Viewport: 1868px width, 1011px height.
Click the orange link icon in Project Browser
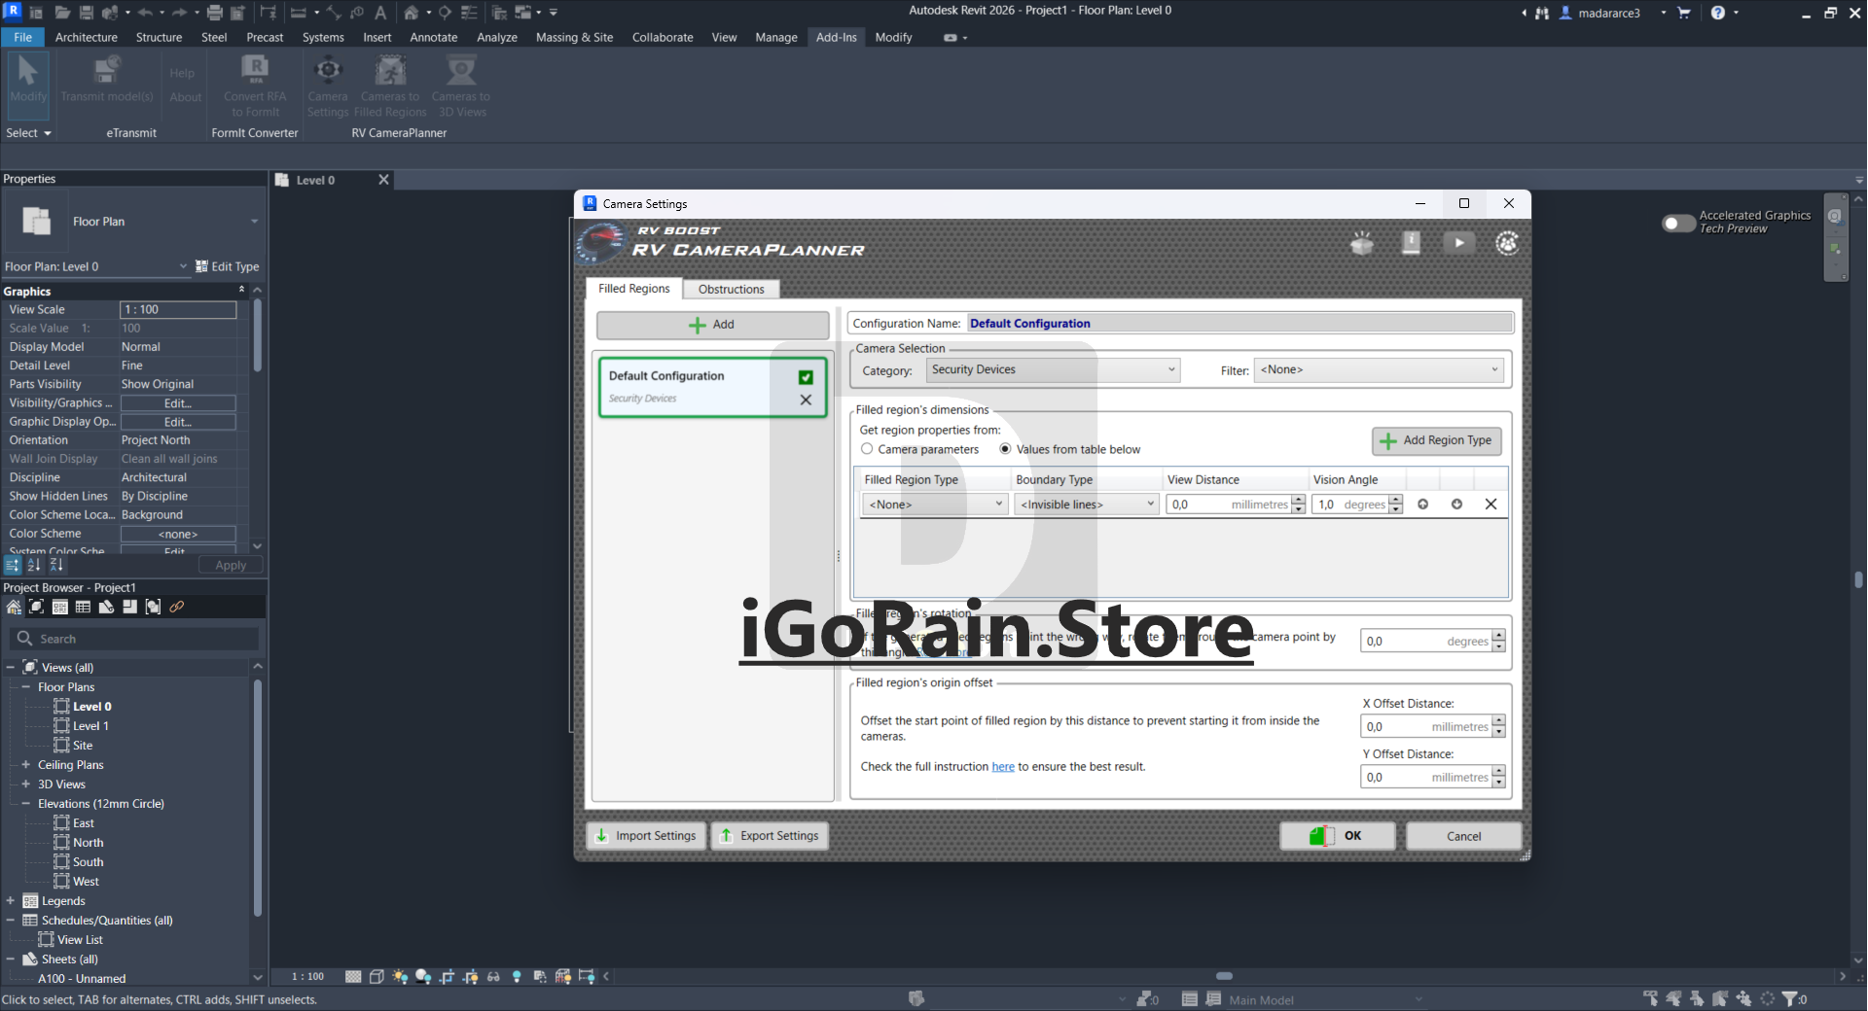(x=177, y=608)
